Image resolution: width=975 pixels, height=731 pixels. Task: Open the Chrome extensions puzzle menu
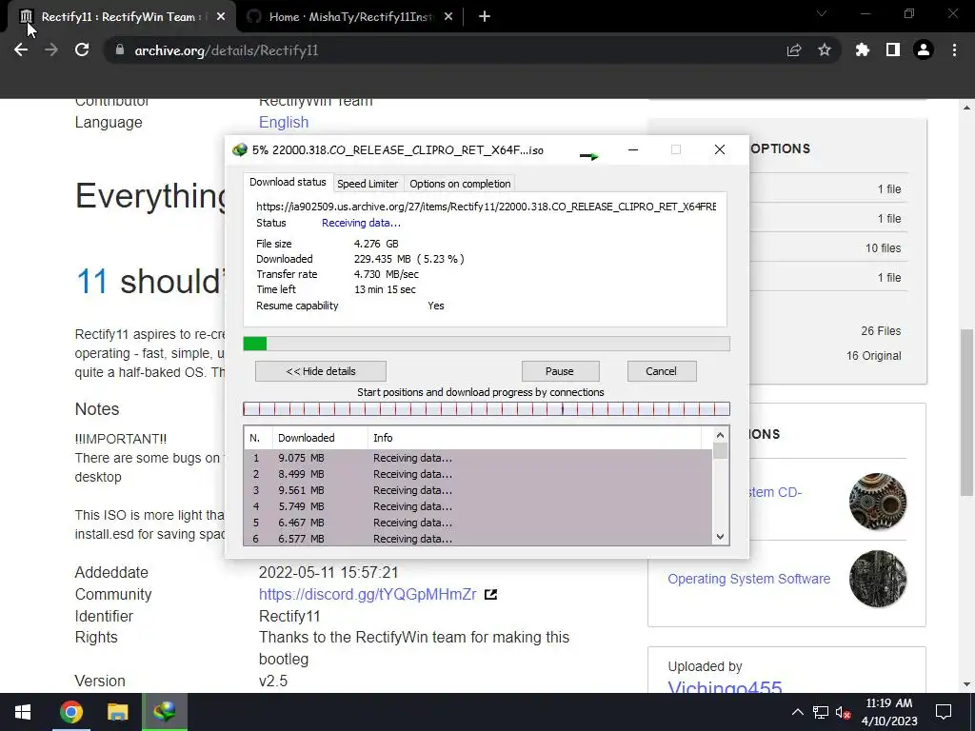[x=863, y=50]
